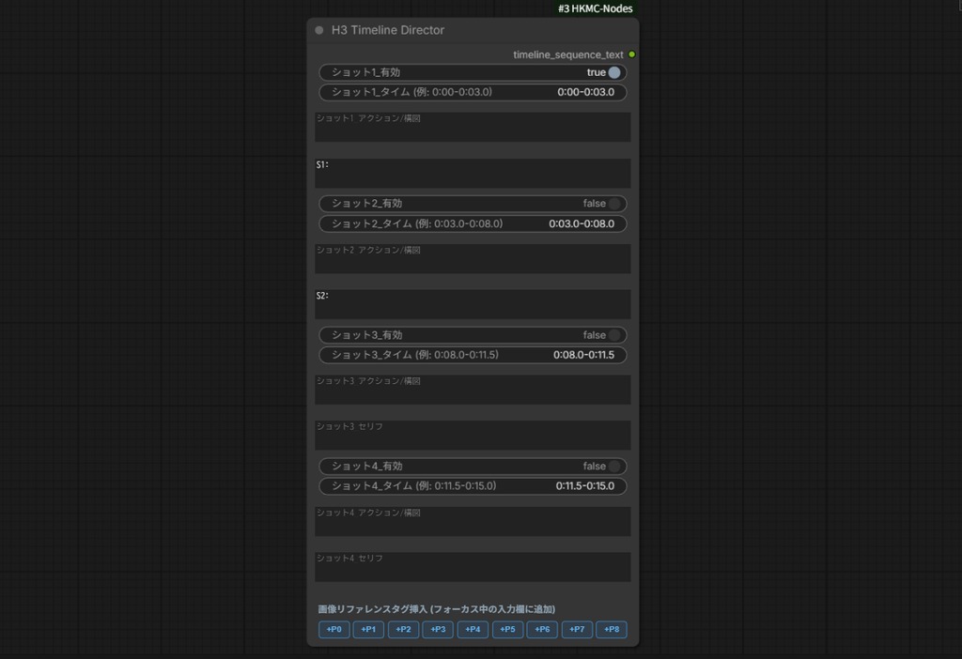962x659 pixels.
Task: Click the ショット2_タイム field showing 0:03.0-0:08.0
Action: click(473, 223)
